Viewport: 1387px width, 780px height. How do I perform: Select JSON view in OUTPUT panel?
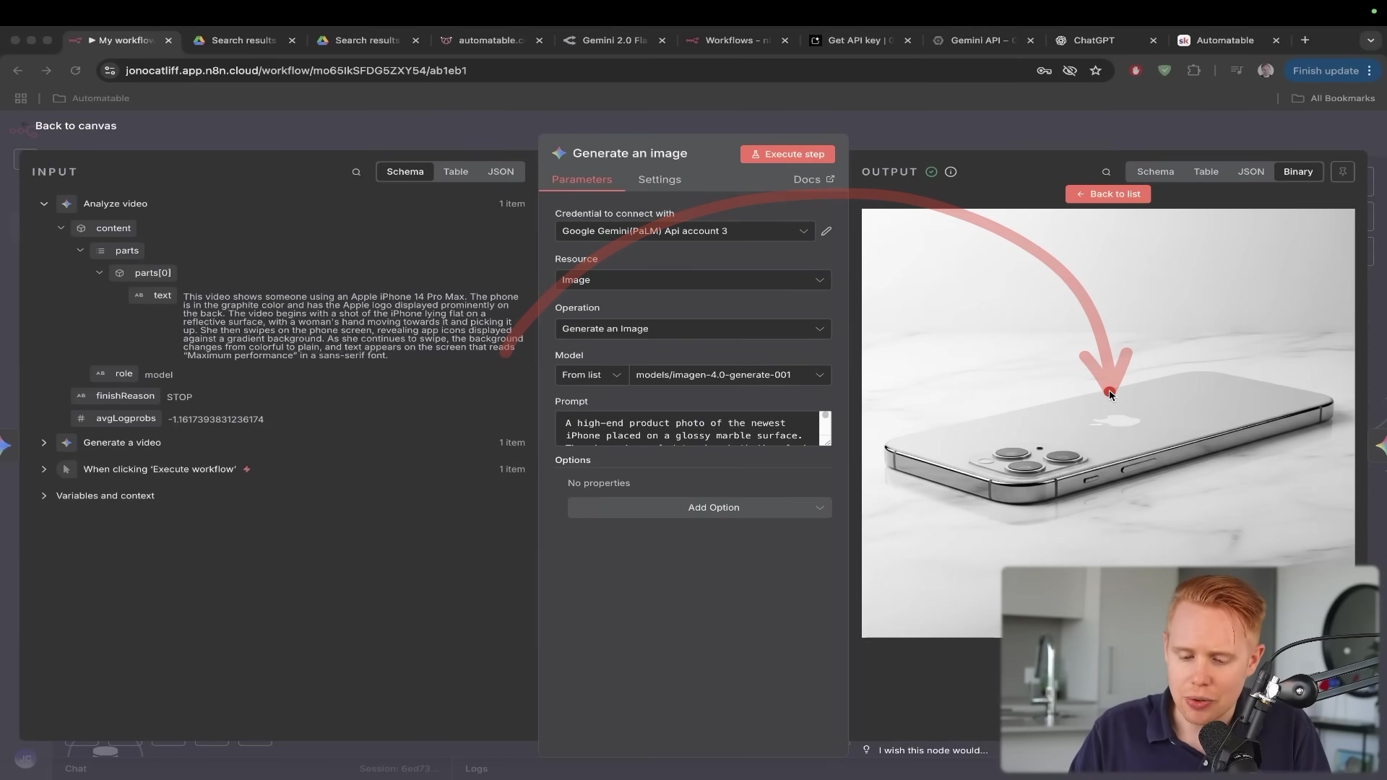click(x=1250, y=172)
